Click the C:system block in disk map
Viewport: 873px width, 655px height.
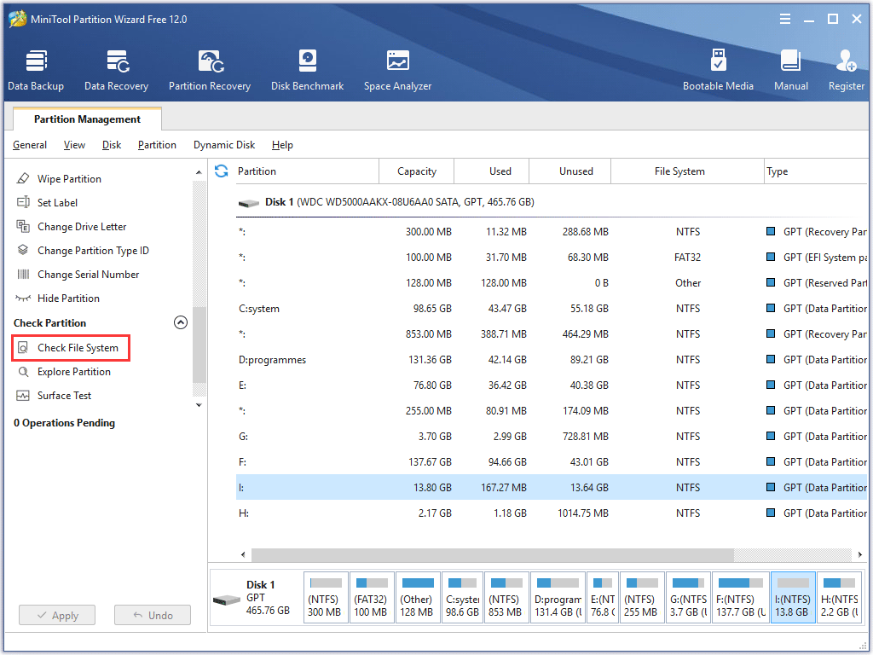click(462, 598)
